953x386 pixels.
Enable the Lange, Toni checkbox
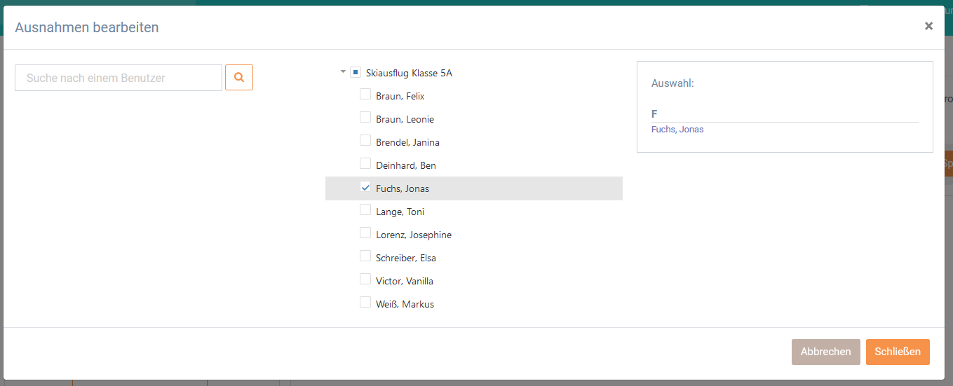point(365,210)
